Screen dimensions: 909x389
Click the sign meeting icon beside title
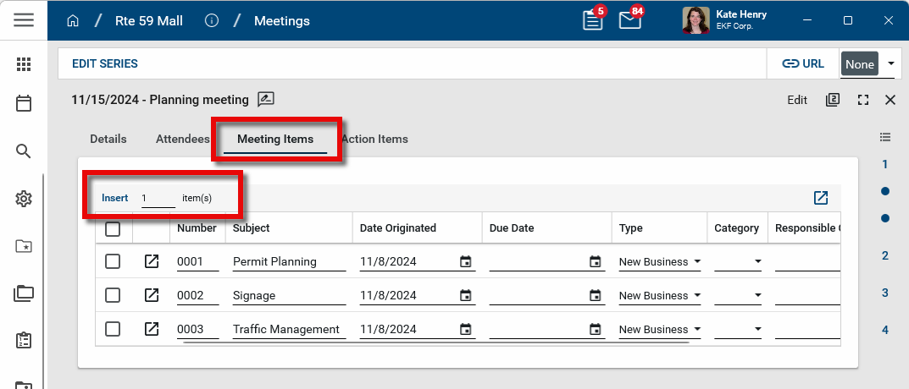pyautogui.click(x=266, y=100)
